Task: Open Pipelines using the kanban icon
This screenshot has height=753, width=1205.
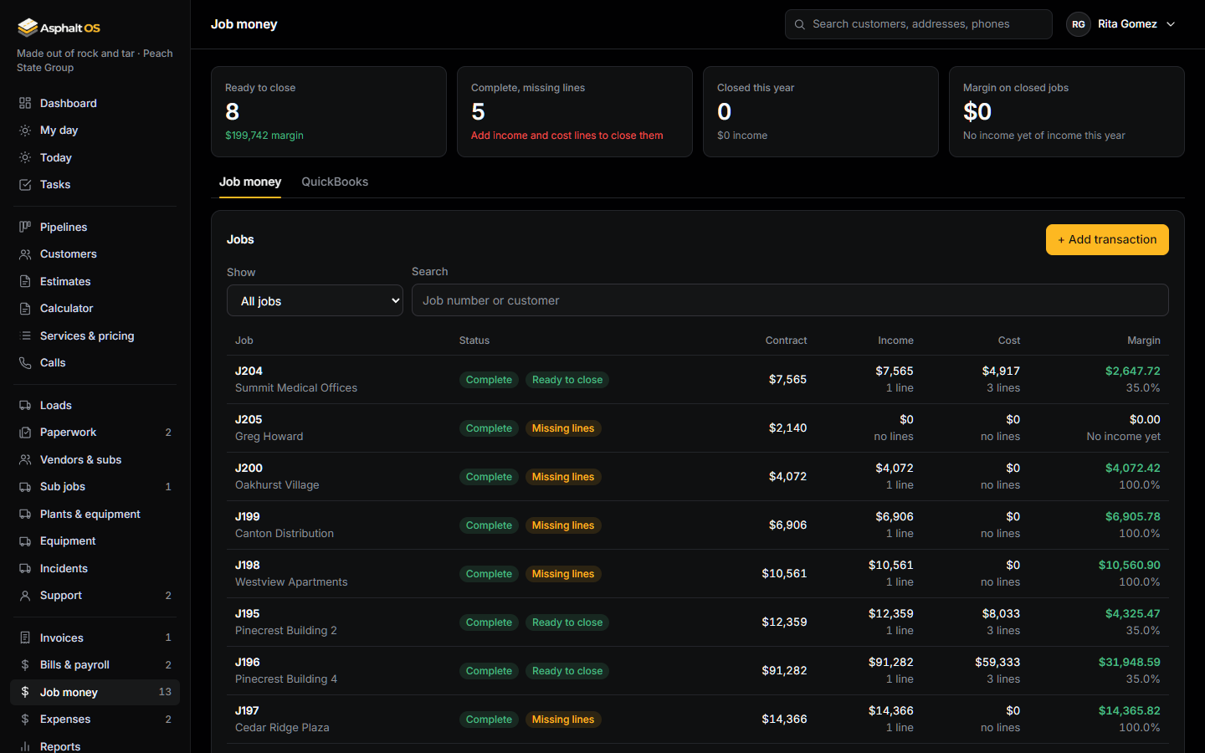Action: (x=25, y=227)
